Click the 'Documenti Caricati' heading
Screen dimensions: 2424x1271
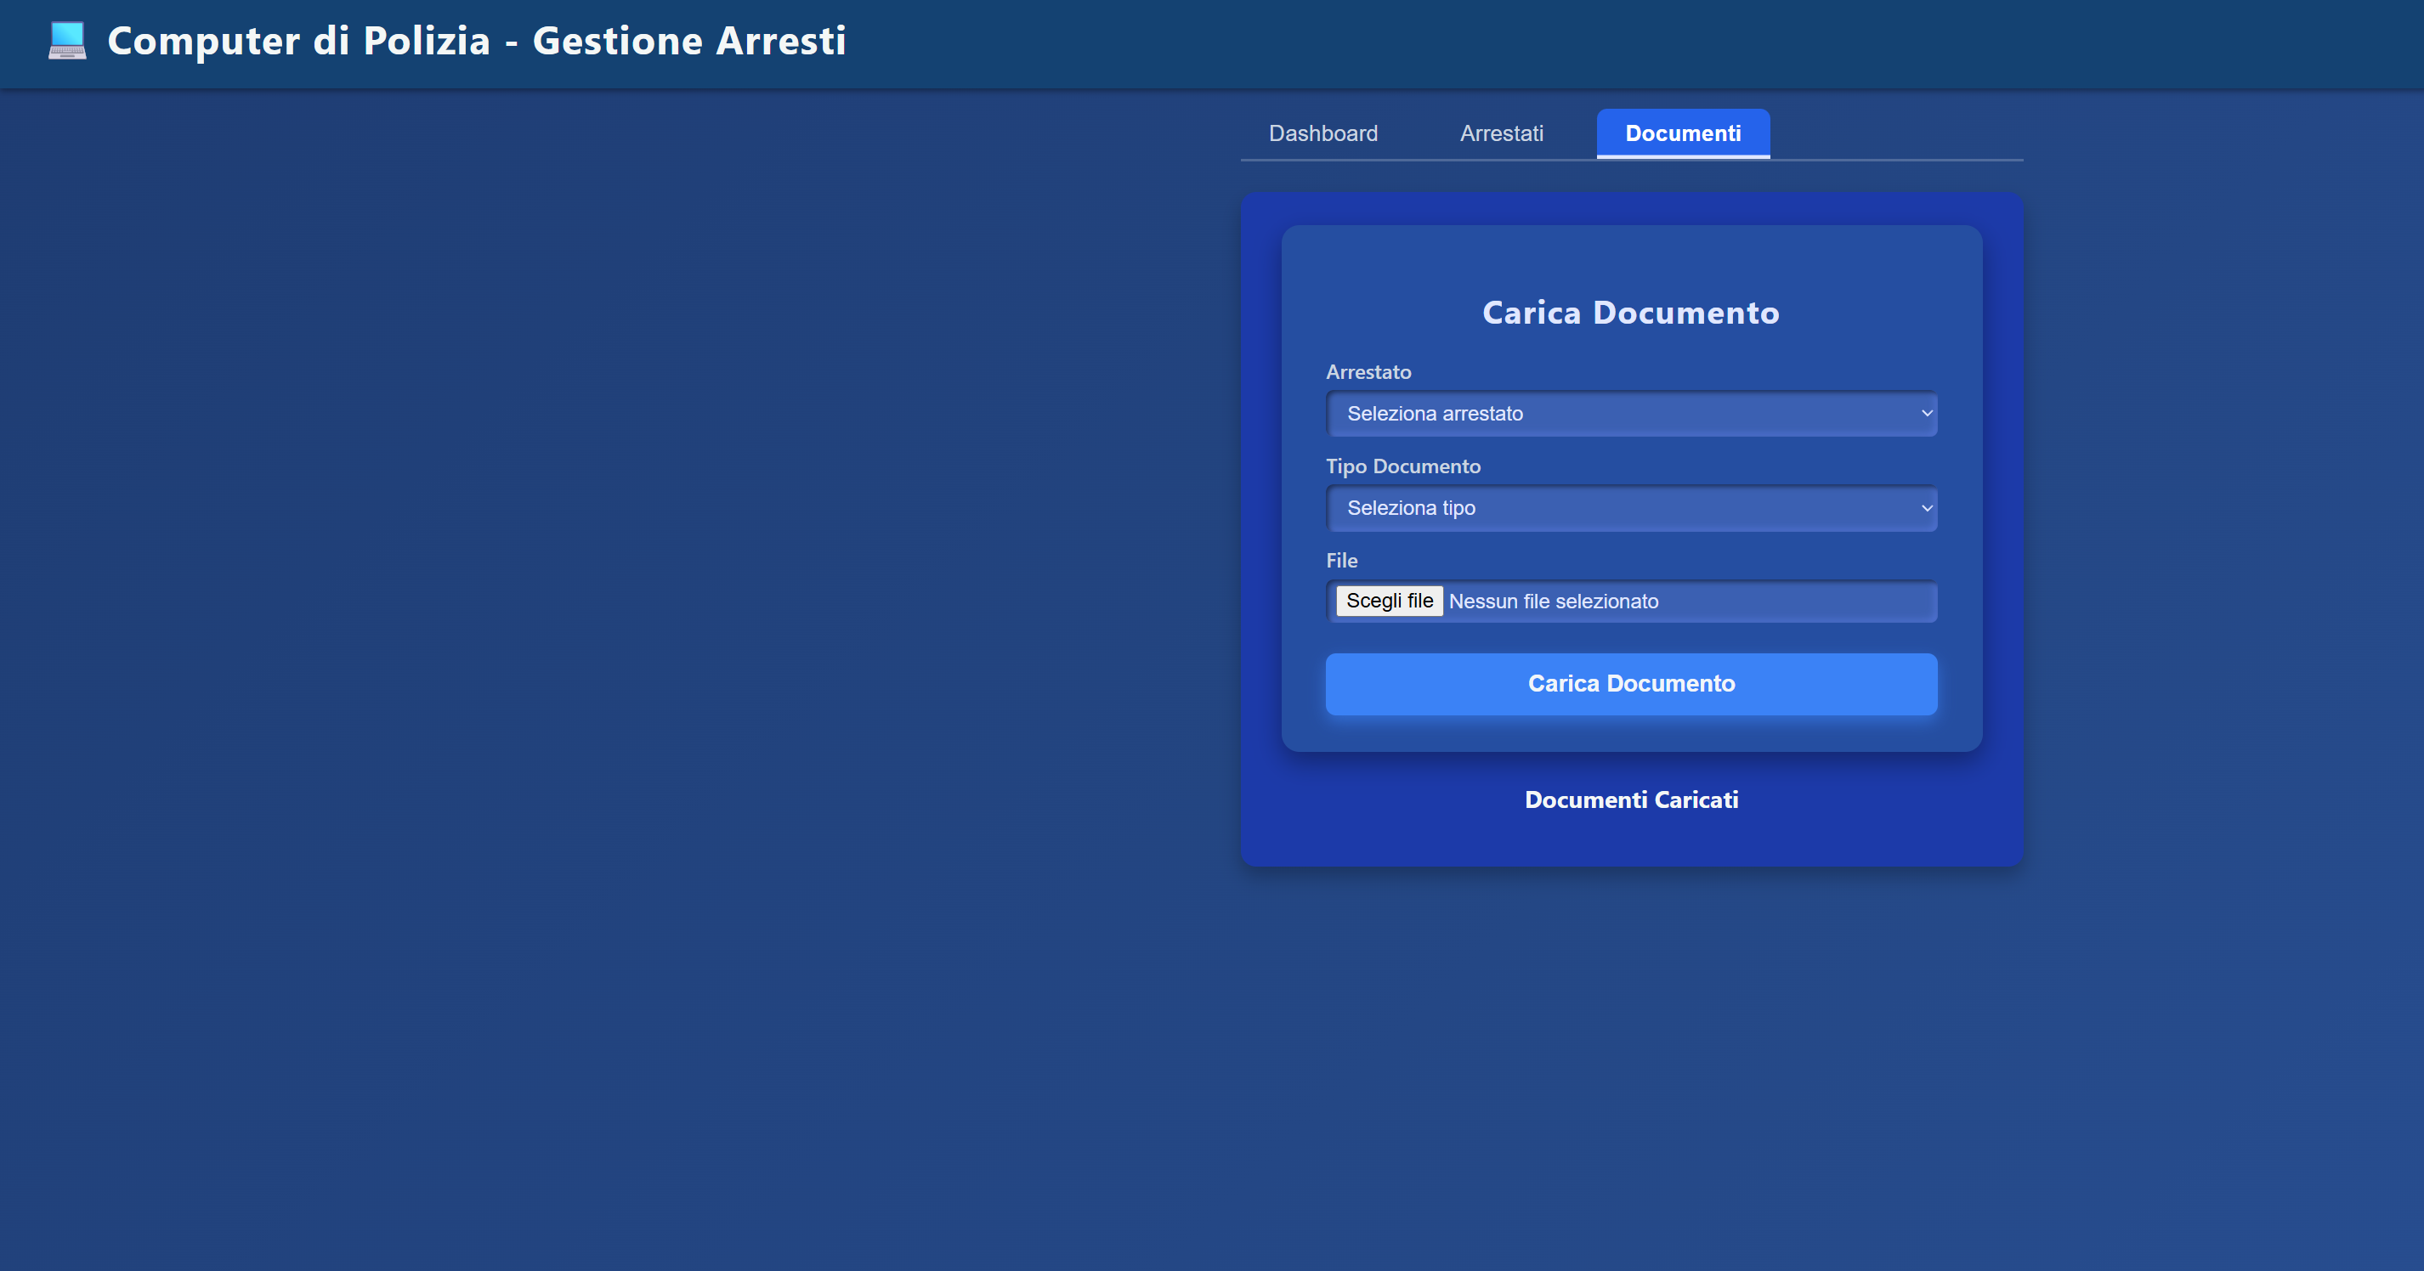1631,799
